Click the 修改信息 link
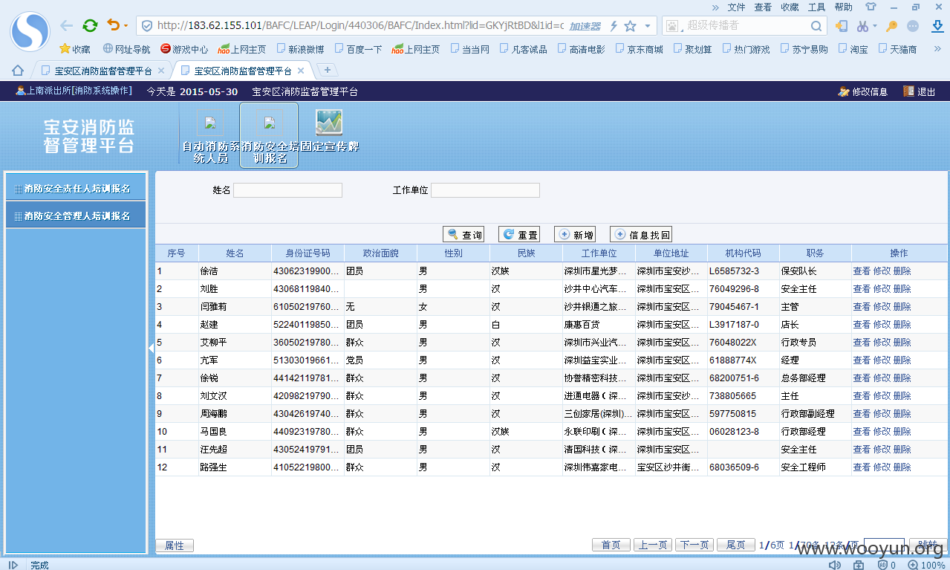Viewport: 950px width, 570px height. (862, 91)
